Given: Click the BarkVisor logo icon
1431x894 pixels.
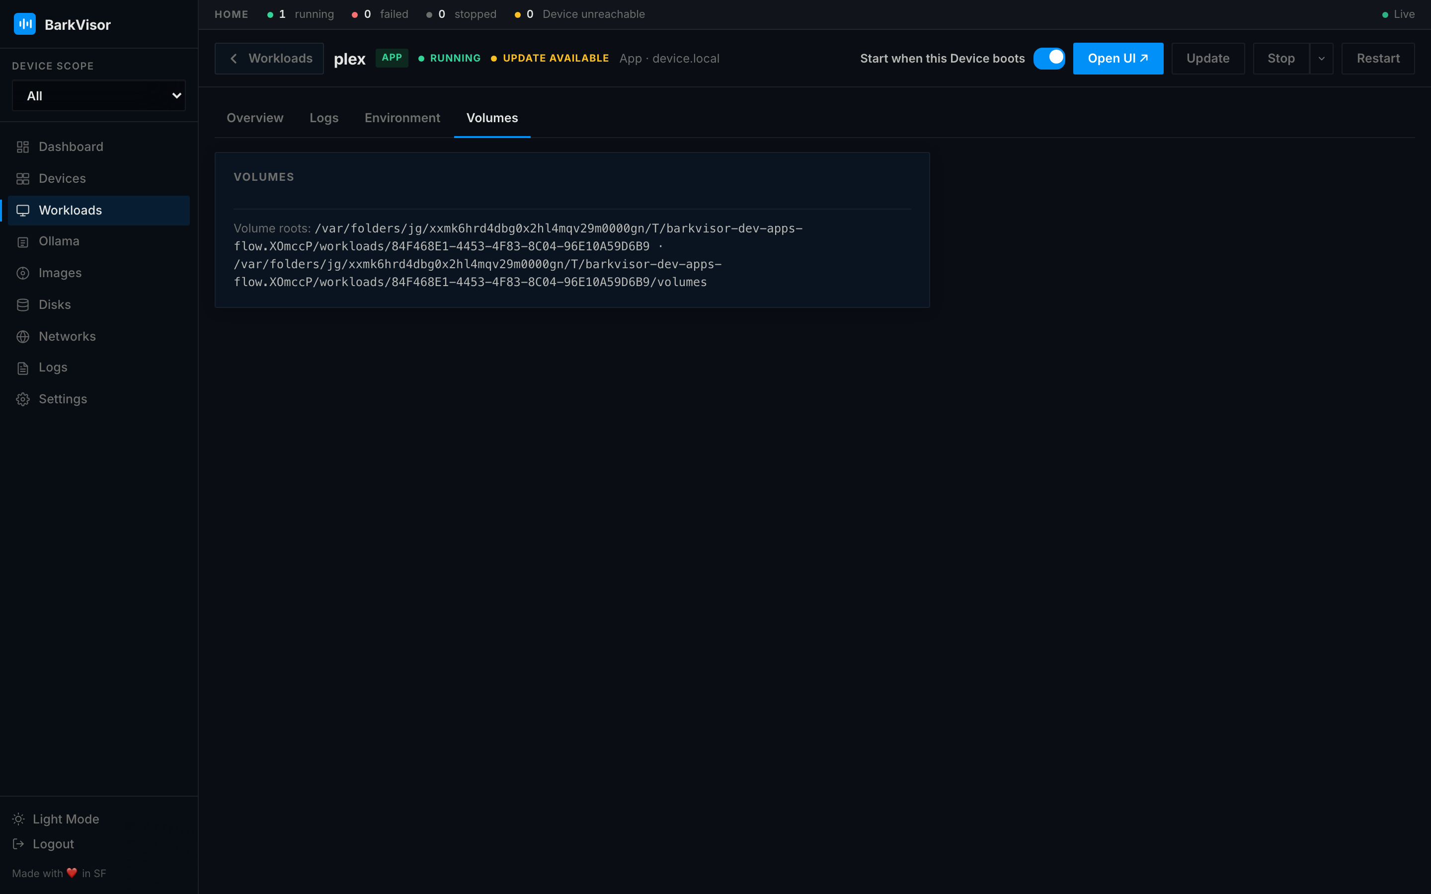Looking at the screenshot, I should (x=24, y=24).
